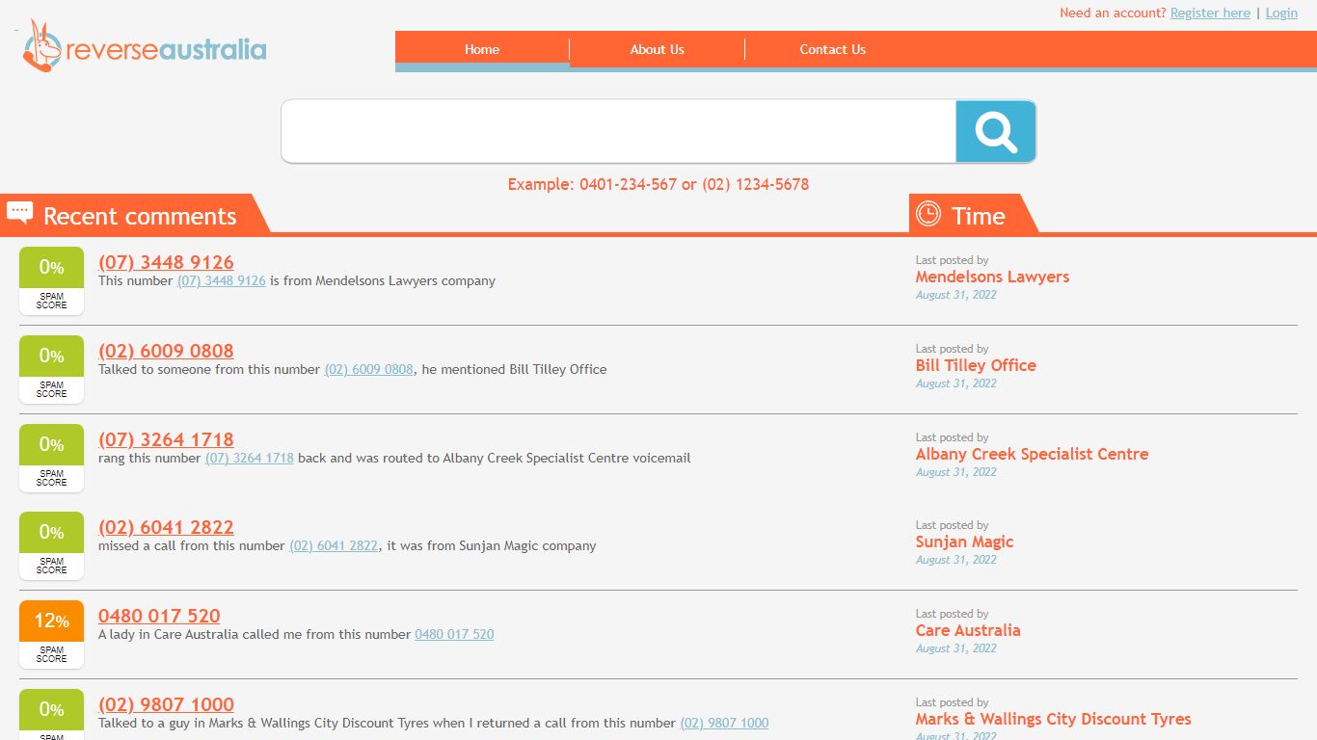
Task: Click the 0% spam score badge for (07) 3448 9126
Action: pos(52,280)
